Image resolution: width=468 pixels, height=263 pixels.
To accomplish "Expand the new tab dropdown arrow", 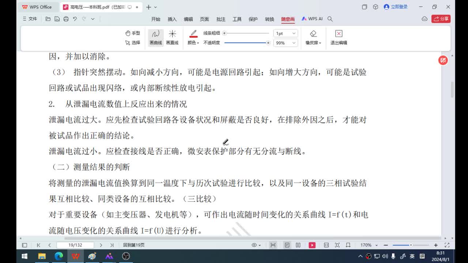I will pos(155,7).
